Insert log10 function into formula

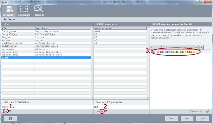point(186,48)
